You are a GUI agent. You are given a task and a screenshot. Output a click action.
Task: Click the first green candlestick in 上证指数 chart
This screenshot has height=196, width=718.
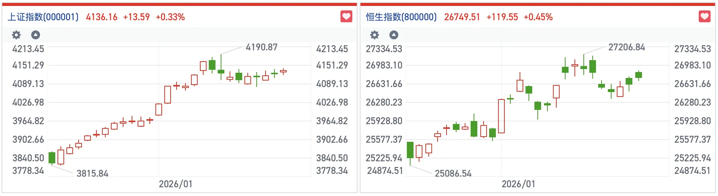[52, 158]
